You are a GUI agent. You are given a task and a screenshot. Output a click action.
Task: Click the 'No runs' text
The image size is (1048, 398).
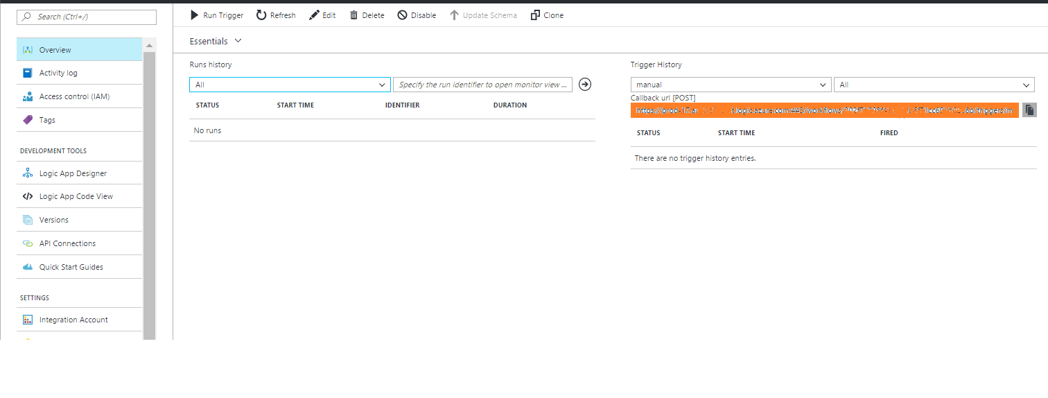point(208,130)
